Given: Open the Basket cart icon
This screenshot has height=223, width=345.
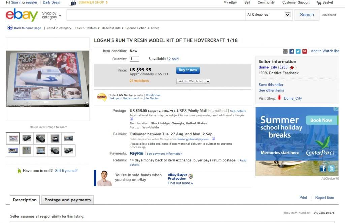Looking at the screenshot, I should click(x=319, y=3).
